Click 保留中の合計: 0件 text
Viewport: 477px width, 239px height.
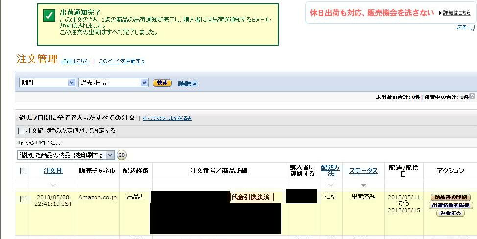click(447, 97)
